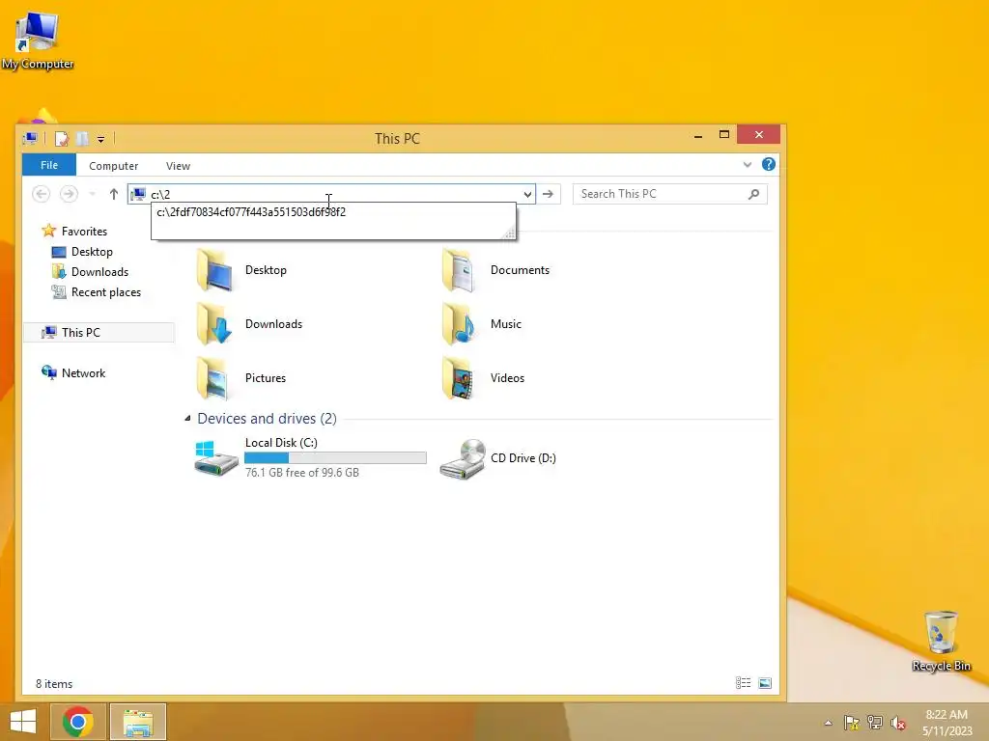Select This PC in navigation pane
989x741 pixels.
tap(99, 332)
